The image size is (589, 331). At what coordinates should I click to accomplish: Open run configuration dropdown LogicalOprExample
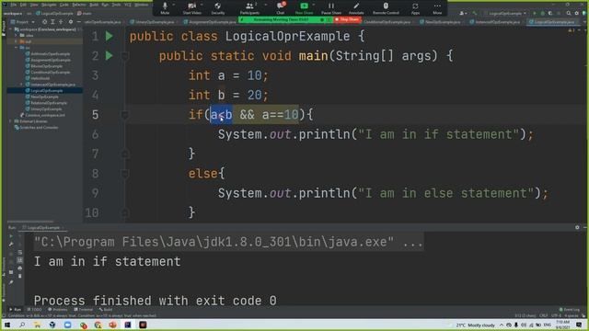(x=505, y=13)
